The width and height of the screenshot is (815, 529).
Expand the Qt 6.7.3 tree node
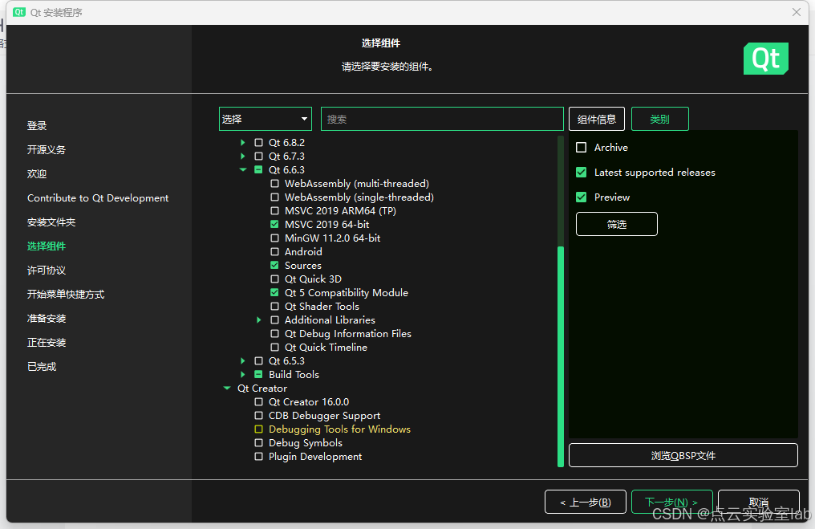coord(243,156)
